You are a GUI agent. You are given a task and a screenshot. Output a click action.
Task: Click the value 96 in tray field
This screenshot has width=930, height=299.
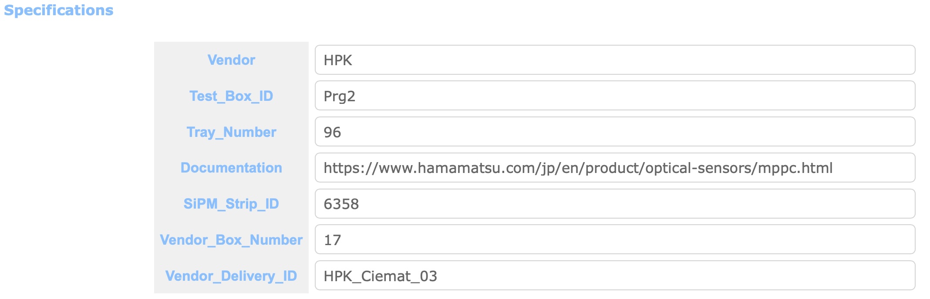[332, 133]
